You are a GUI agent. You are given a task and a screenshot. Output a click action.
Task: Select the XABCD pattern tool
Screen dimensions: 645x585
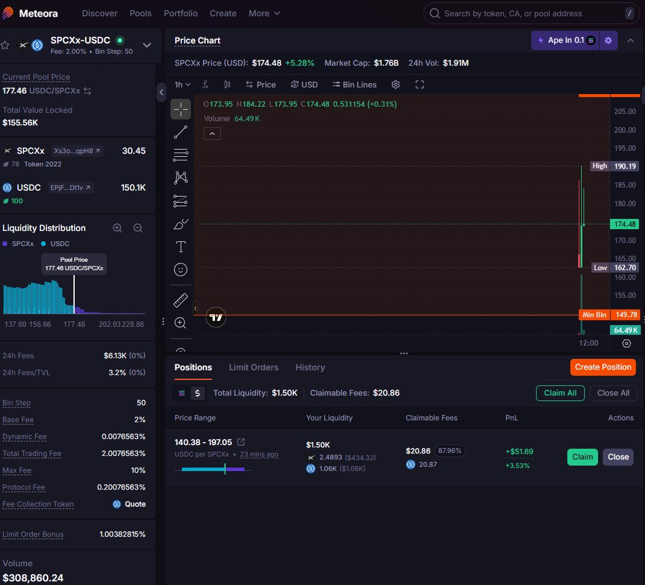tap(181, 177)
